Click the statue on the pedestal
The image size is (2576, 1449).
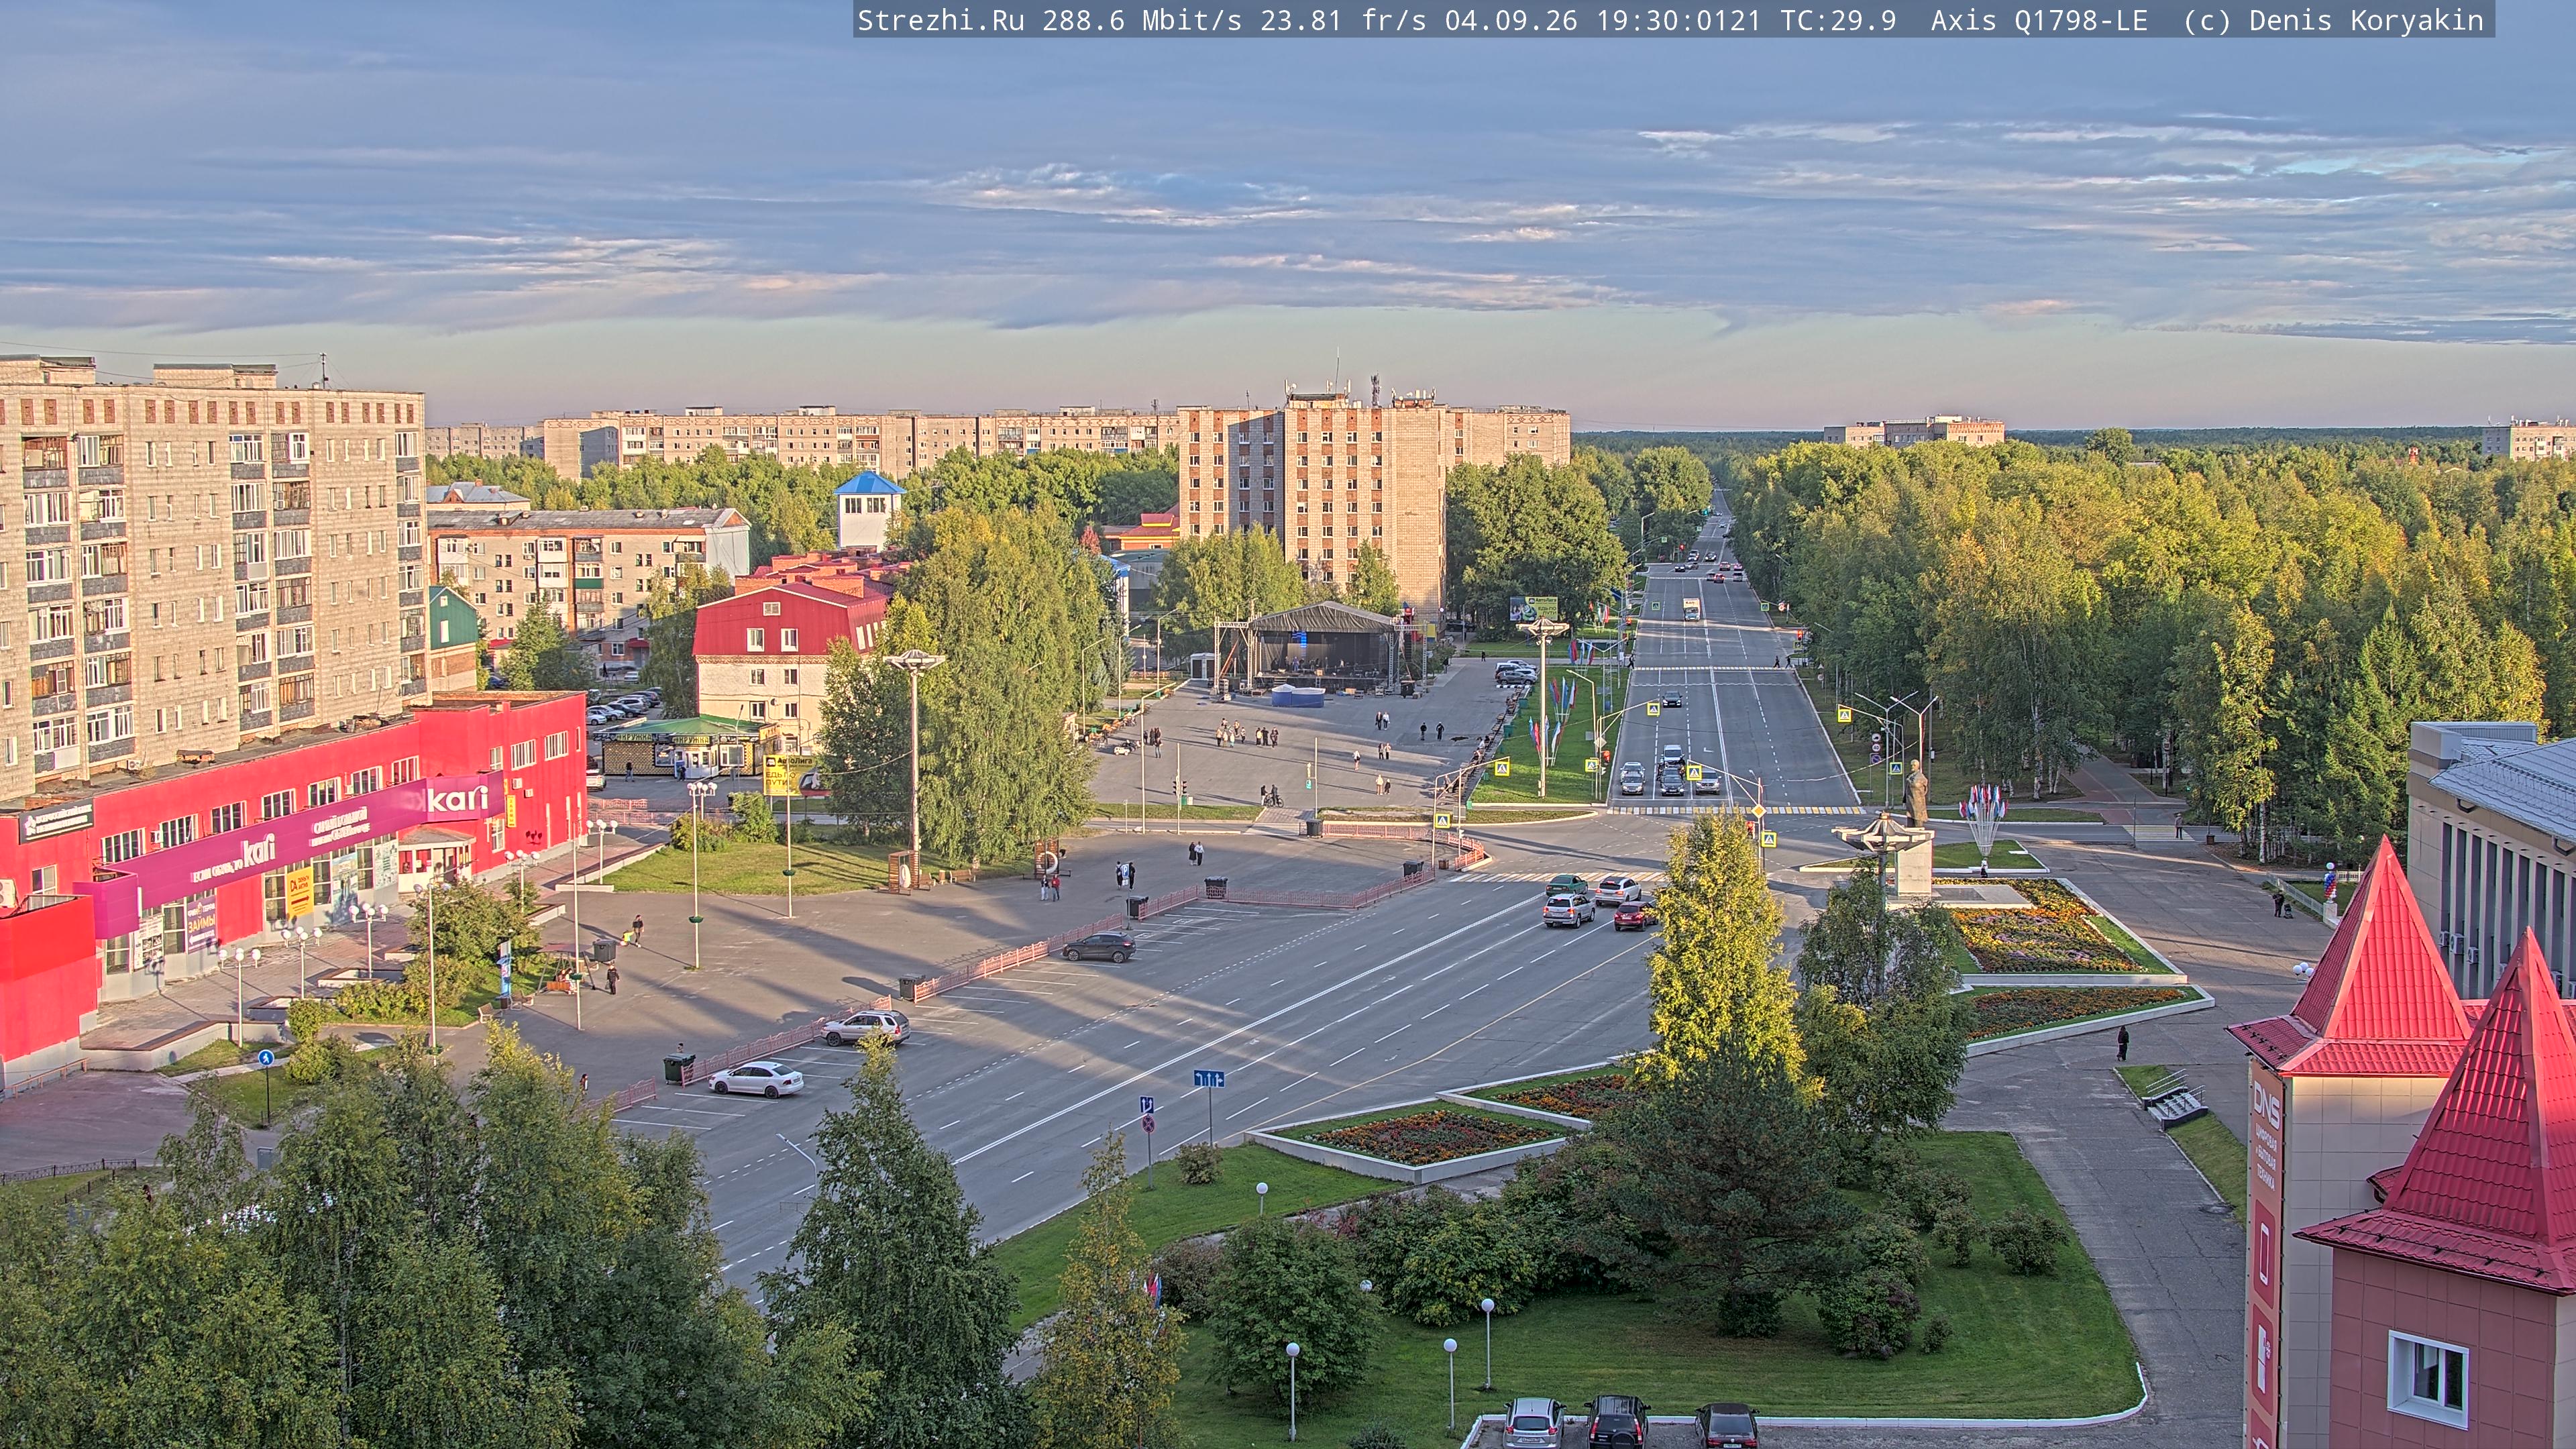(x=1916, y=793)
